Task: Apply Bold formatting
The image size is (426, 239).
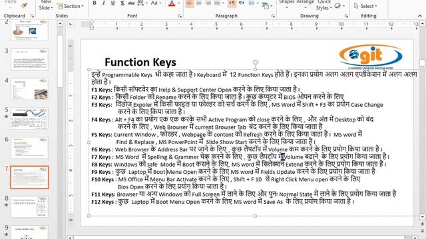Action: pos(95,3)
